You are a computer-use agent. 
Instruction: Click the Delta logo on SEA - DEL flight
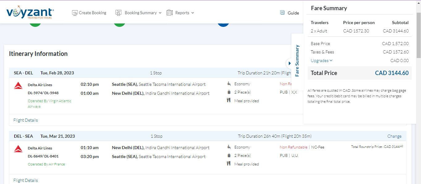click(18, 86)
